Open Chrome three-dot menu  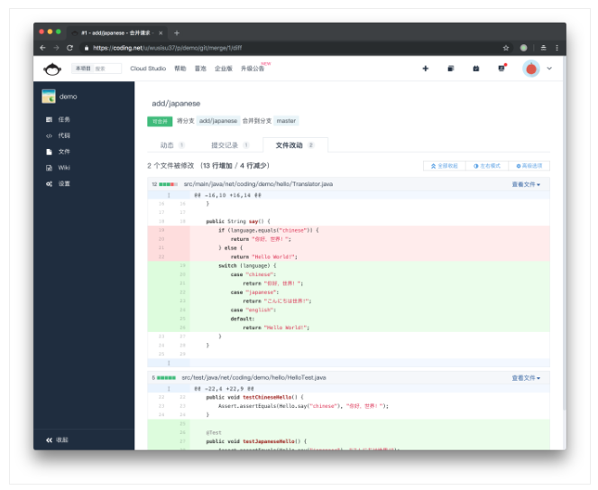pyautogui.click(x=557, y=48)
